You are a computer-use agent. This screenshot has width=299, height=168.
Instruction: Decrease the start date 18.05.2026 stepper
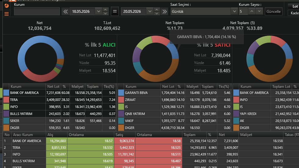pos(105,13)
